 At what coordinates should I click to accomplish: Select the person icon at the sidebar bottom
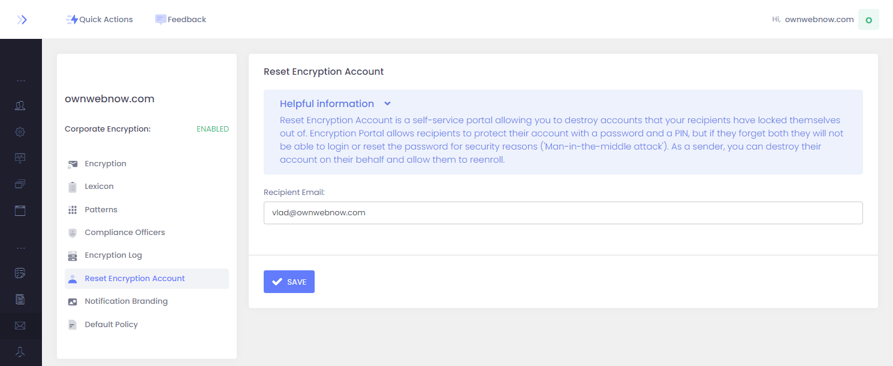[x=20, y=352]
